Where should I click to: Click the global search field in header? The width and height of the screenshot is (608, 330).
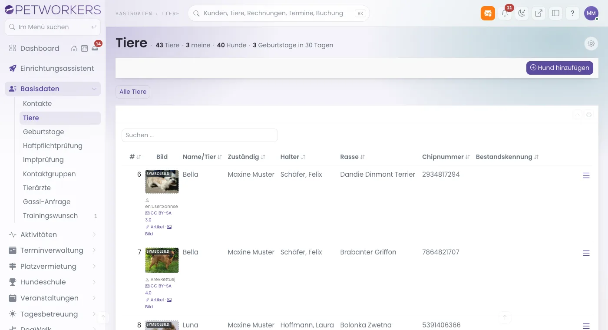(x=279, y=13)
